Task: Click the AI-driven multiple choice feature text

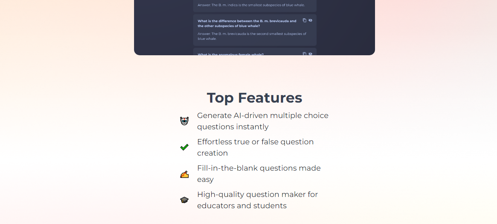Action: (x=262, y=121)
